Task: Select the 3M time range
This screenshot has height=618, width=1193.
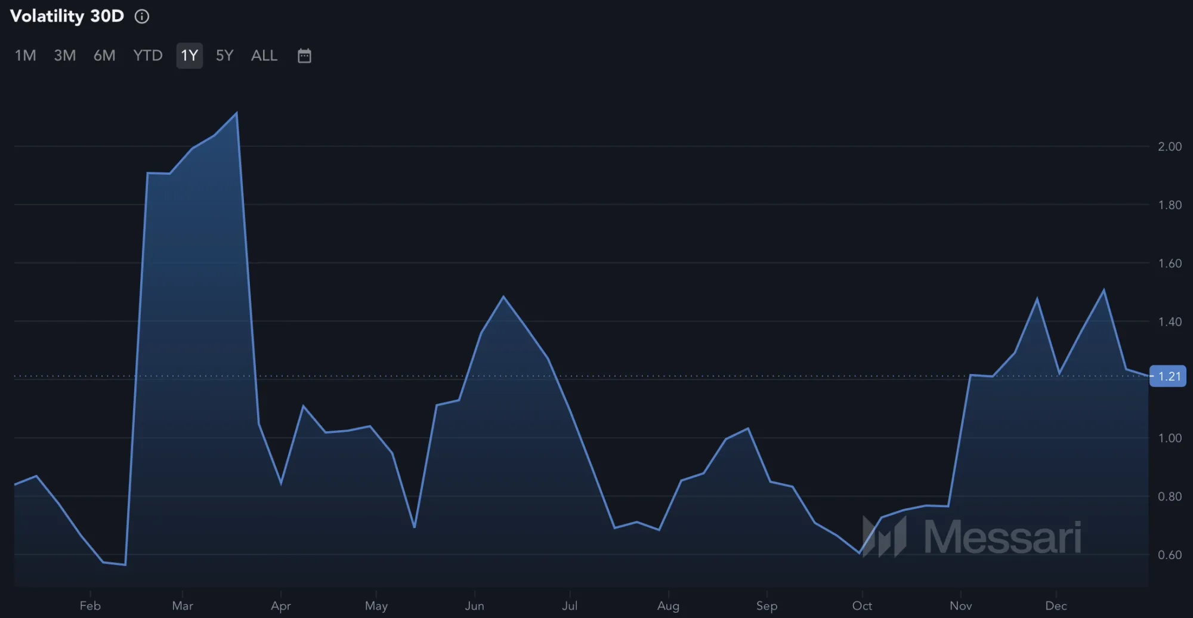Action: pyautogui.click(x=65, y=55)
